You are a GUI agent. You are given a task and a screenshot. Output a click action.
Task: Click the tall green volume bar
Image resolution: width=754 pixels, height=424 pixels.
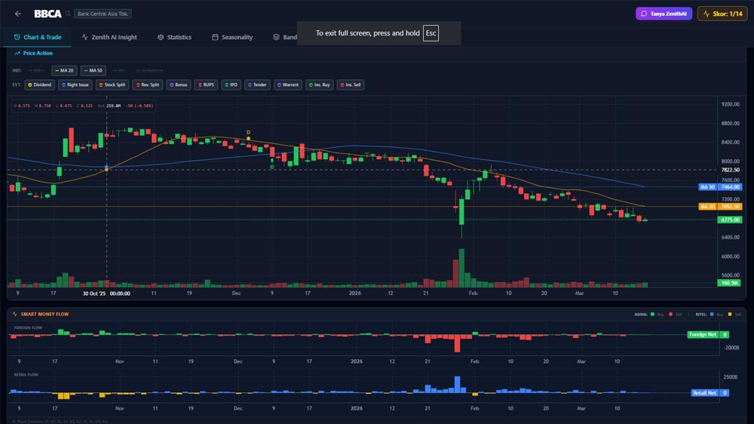[x=461, y=268]
